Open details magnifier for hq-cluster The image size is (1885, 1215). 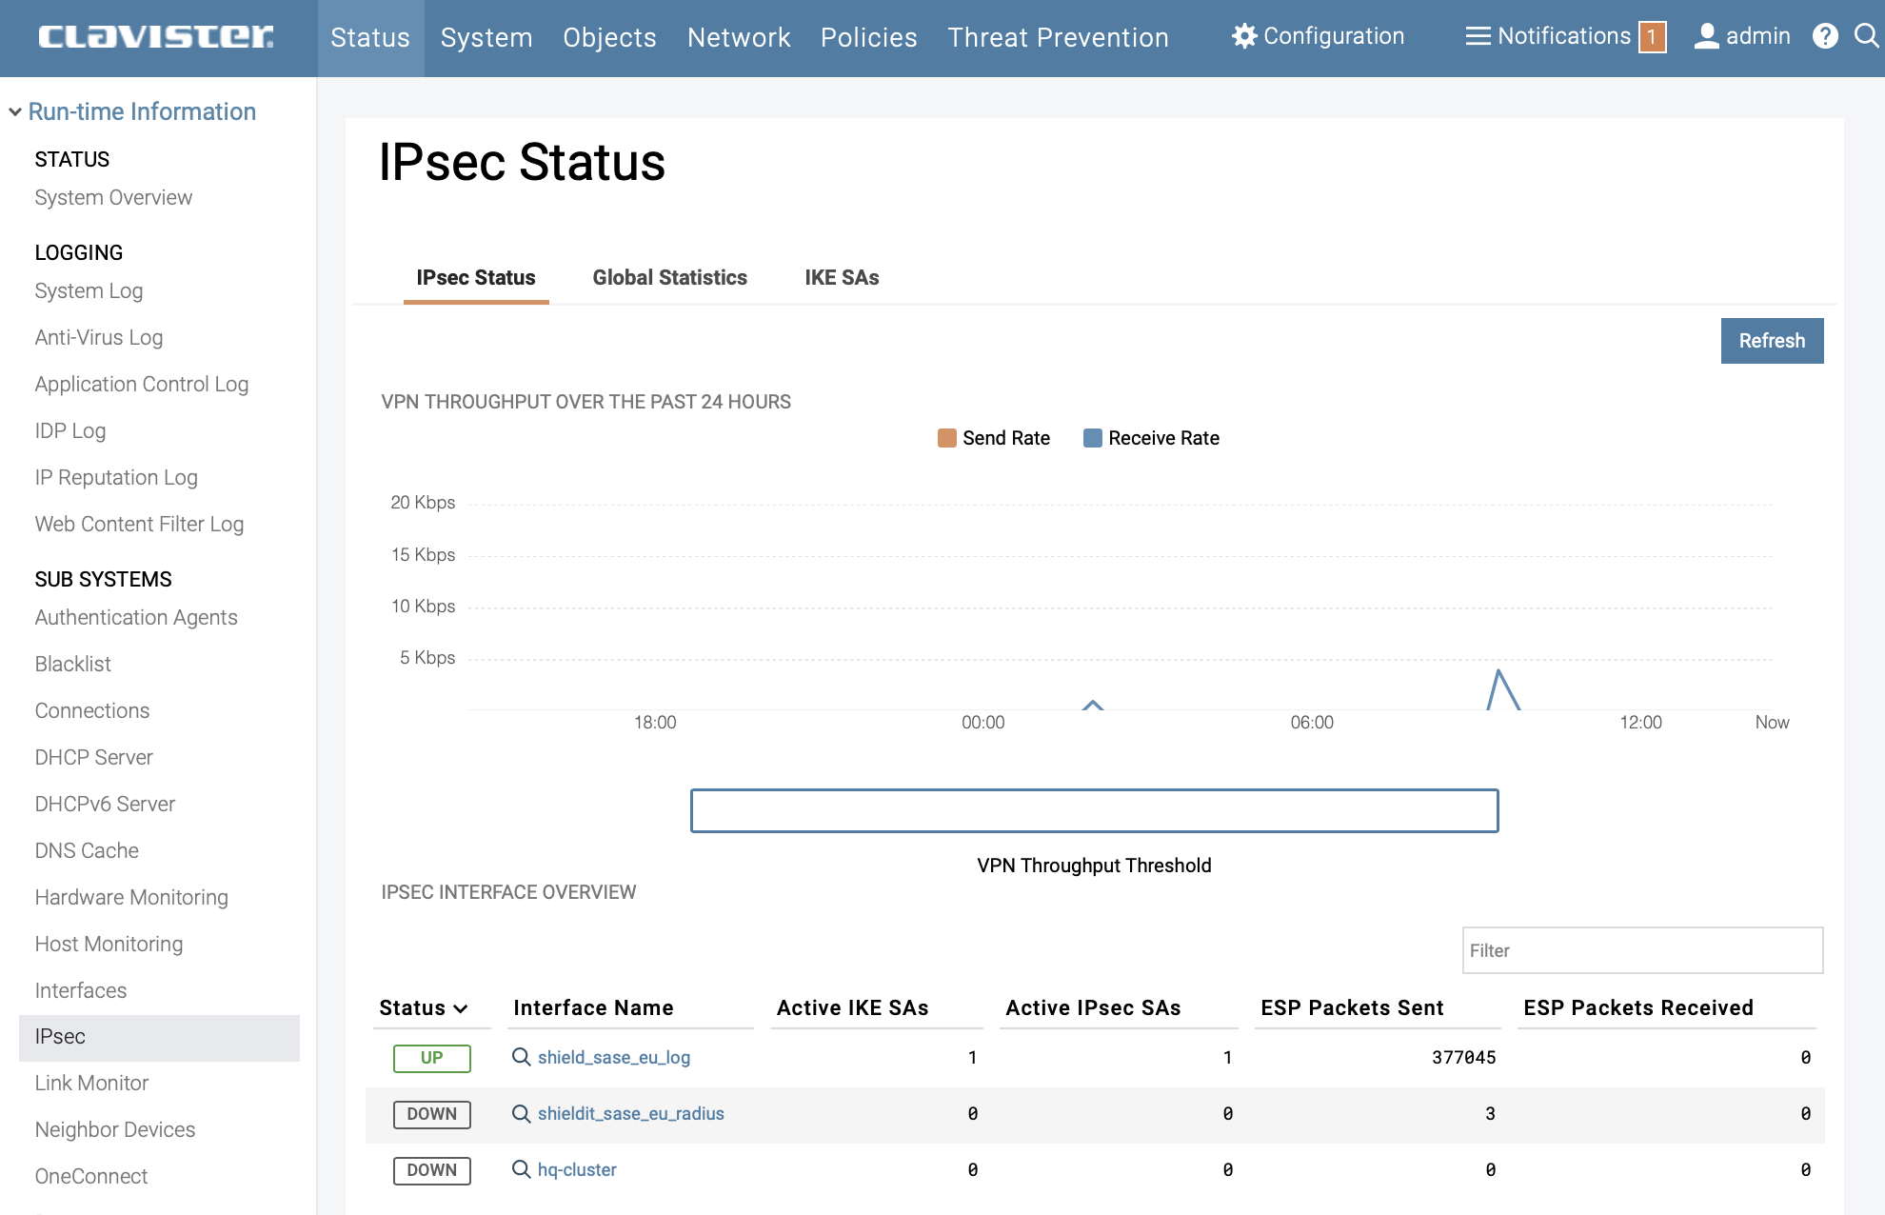[520, 1169]
